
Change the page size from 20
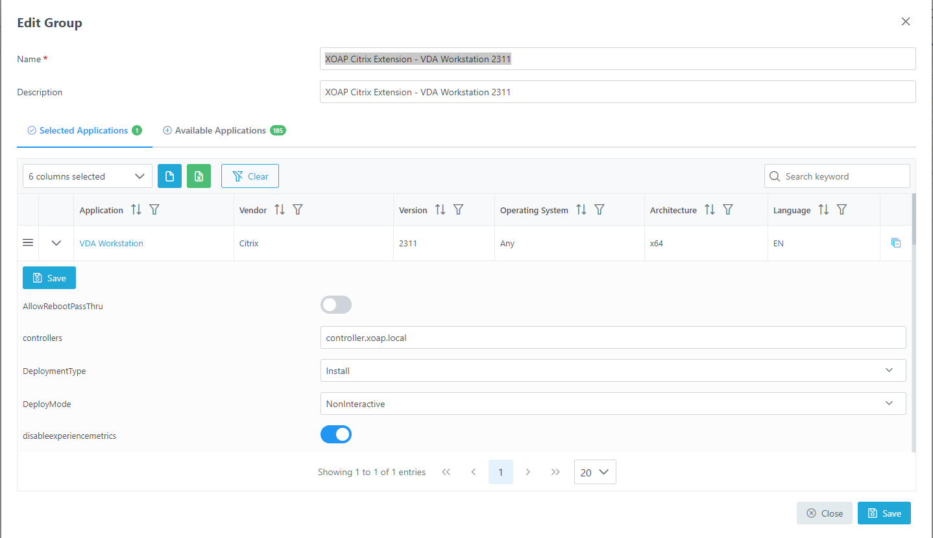594,472
